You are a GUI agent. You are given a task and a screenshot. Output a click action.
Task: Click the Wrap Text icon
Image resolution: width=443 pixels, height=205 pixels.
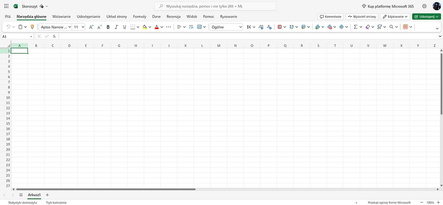(x=191, y=27)
